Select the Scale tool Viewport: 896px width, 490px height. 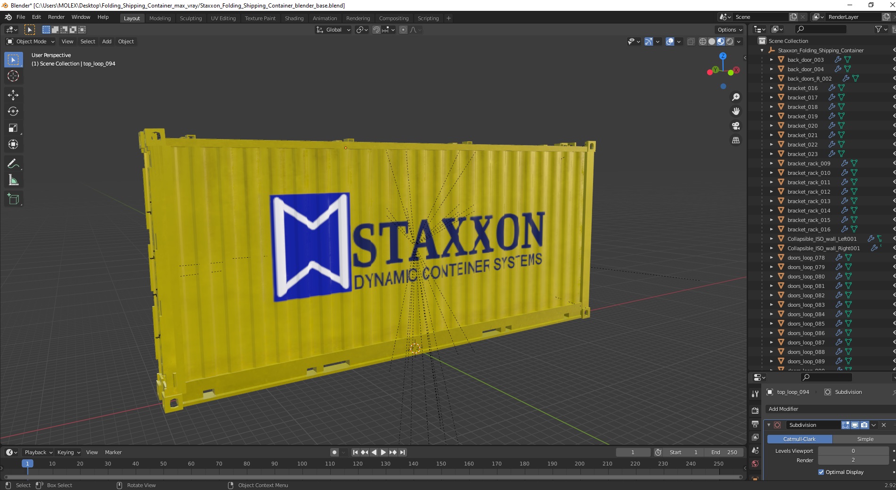click(x=13, y=128)
